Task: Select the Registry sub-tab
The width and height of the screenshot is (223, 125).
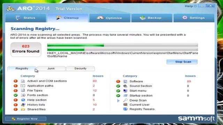Action: tap(22, 68)
